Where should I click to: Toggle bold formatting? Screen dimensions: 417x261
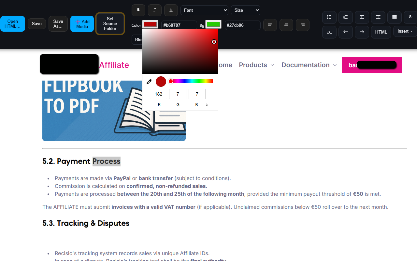pyautogui.click(x=138, y=10)
